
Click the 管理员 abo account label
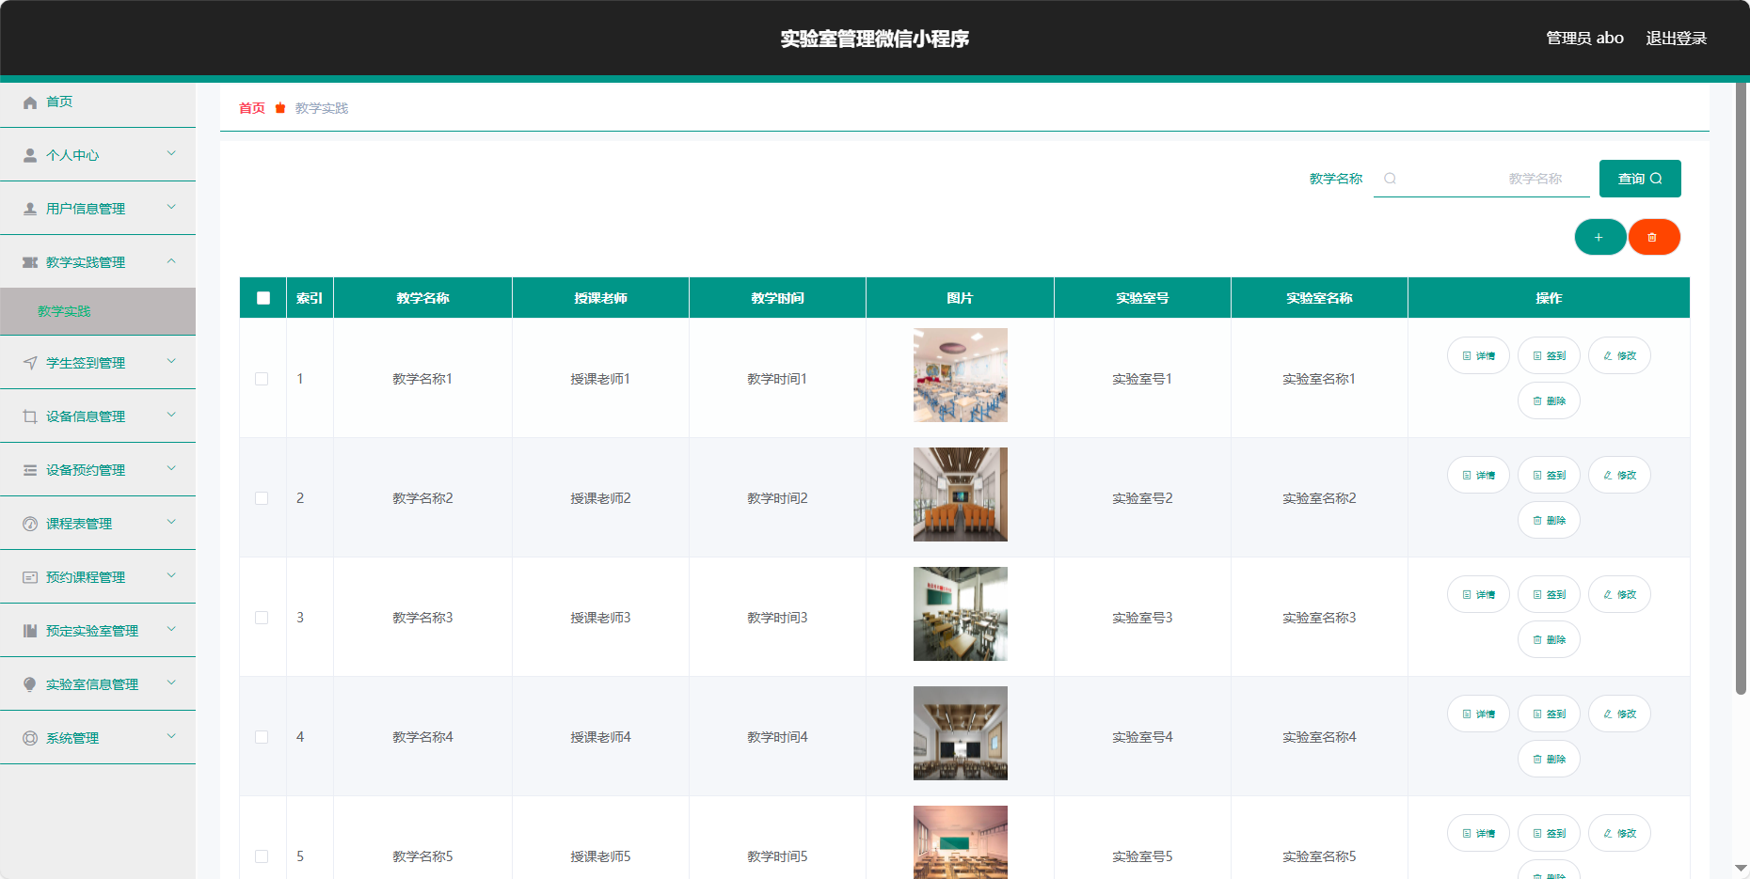point(1584,39)
